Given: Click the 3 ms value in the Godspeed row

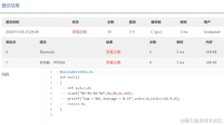Looking at the screenshot, I should [184, 32].
